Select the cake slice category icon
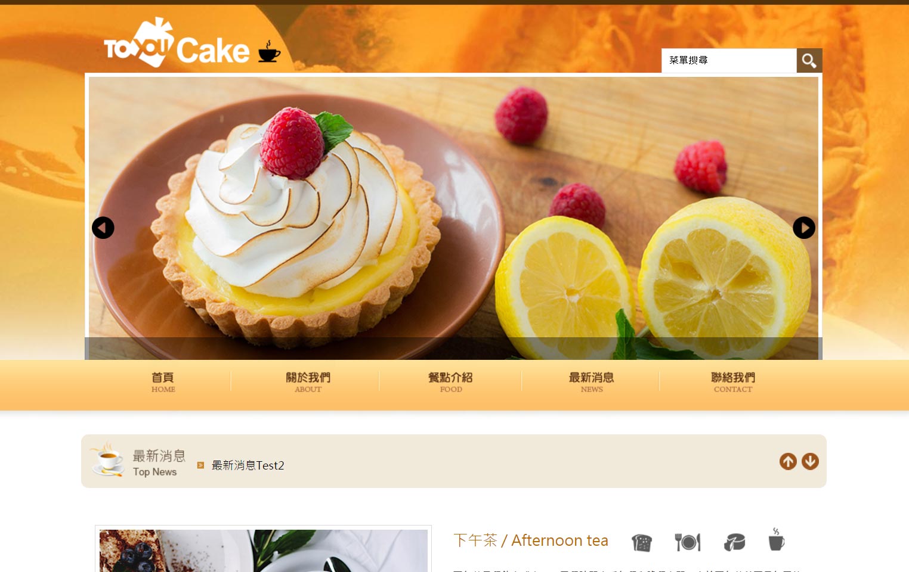The image size is (909, 572). 734,542
